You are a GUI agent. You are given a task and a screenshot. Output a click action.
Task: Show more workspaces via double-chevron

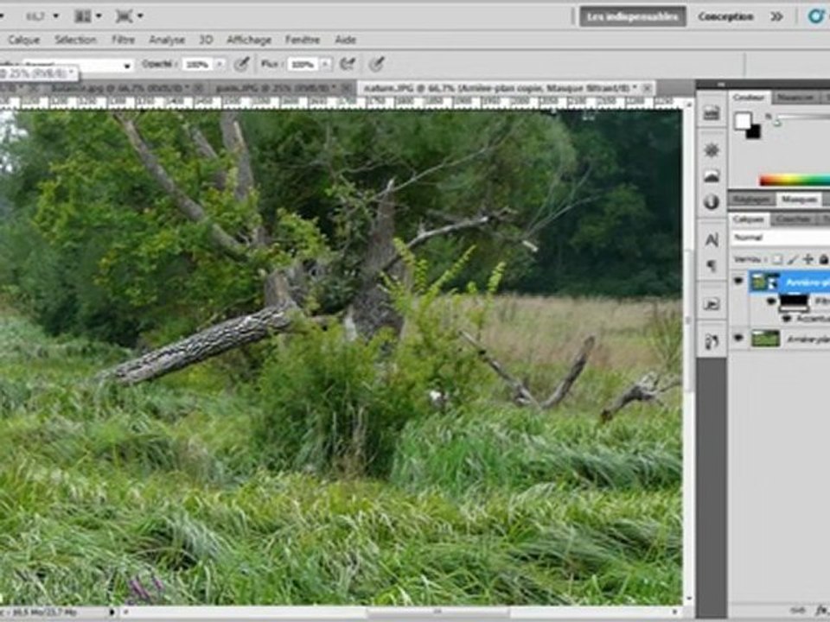776,16
